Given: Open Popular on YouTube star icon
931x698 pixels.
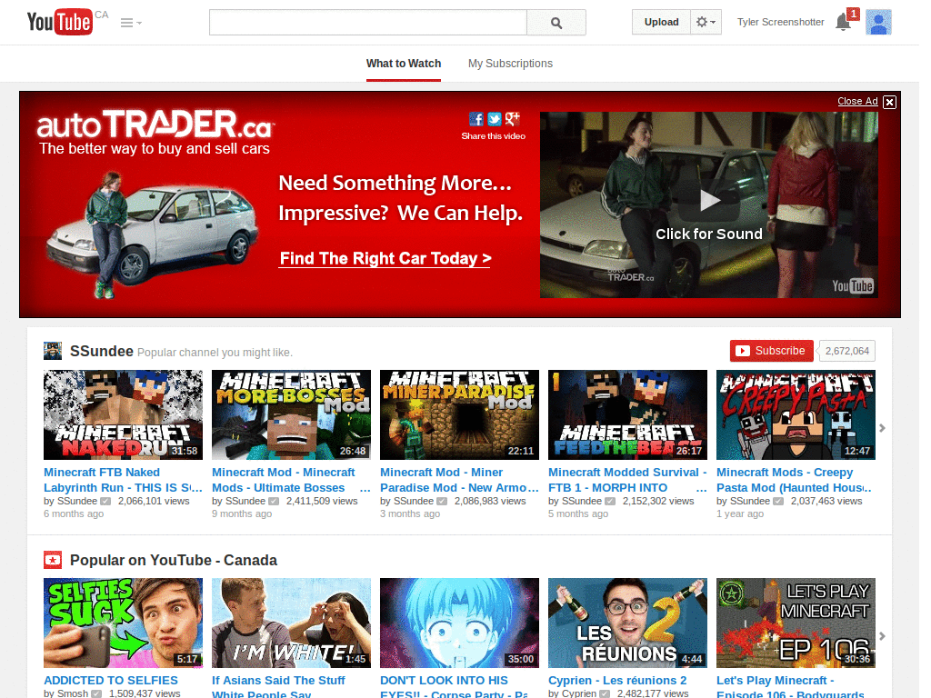Looking at the screenshot, I should coord(53,560).
